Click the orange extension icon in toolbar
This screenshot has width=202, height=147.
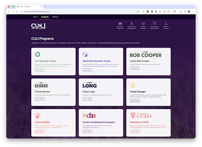point(164,12)
